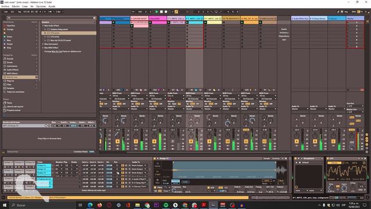Image resolution: width=371 pixels, height=209 pixels.
Task: Open the Clips browser category
Action: click(x=9, y=84)
